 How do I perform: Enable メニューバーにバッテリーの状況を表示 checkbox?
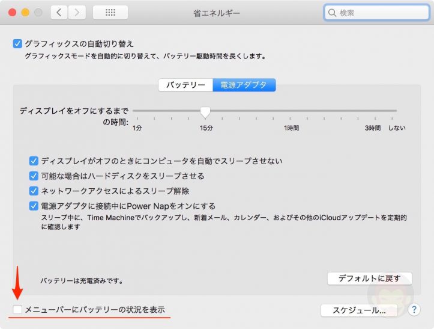17,309
